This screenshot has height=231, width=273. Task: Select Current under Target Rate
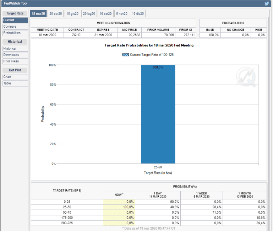click(x=15, y=20)
